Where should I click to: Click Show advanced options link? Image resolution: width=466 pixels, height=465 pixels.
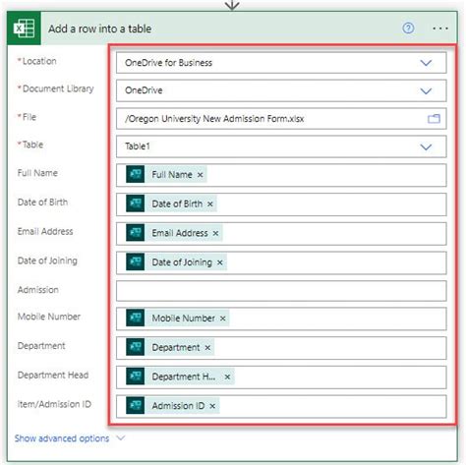click(62, 438)
